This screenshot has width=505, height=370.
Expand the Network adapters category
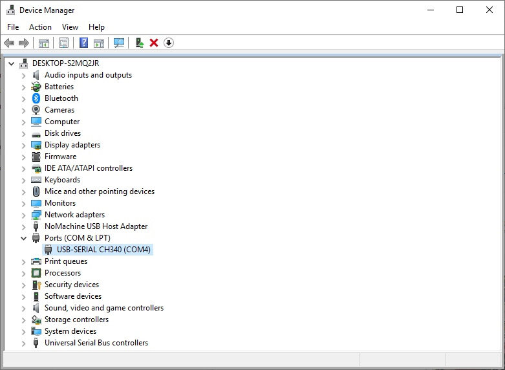[23, 215]
